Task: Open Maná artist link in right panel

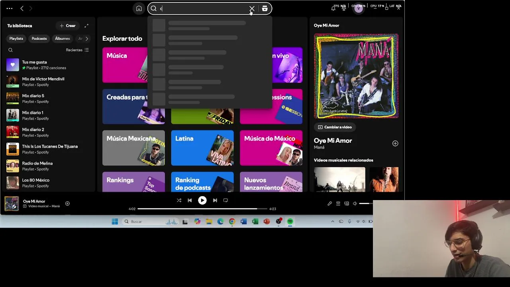Action: pos(319,147)
